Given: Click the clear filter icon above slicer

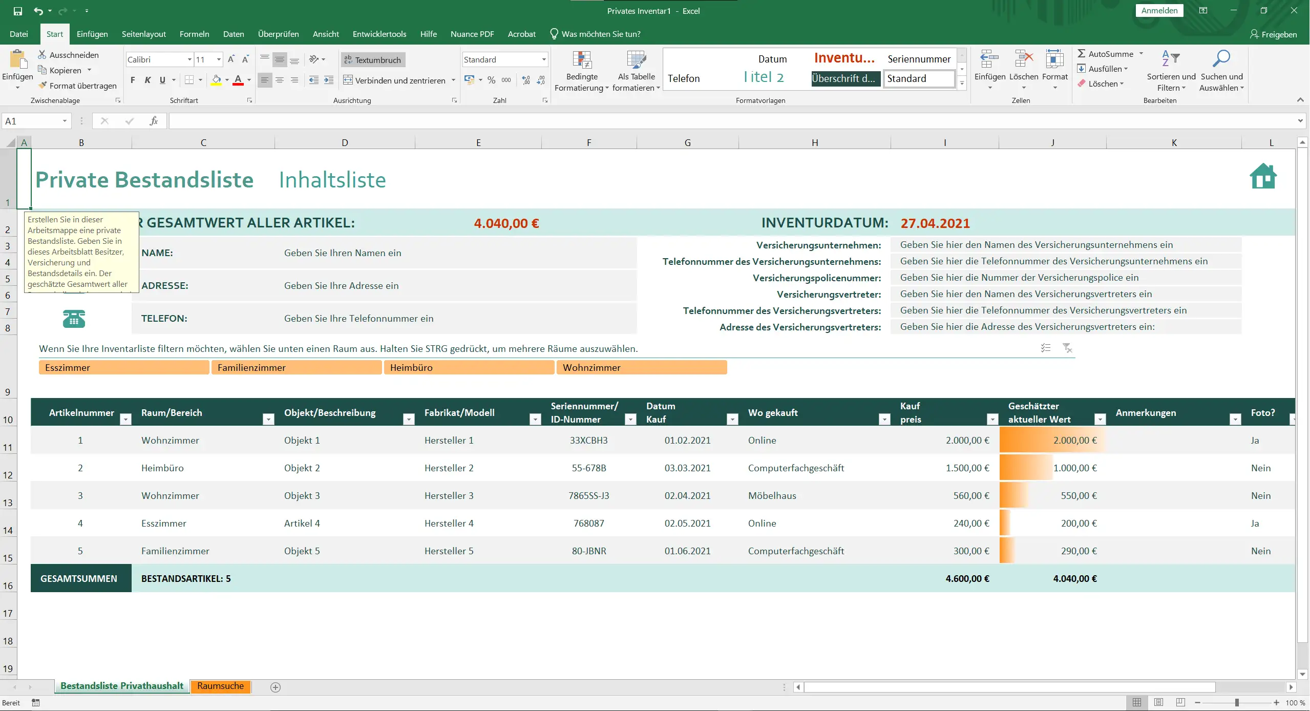Looking at the screenshot, I should pos(1067,348).
